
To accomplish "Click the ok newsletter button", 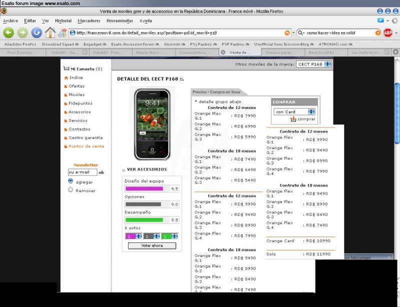I will (x=101, y=172).
